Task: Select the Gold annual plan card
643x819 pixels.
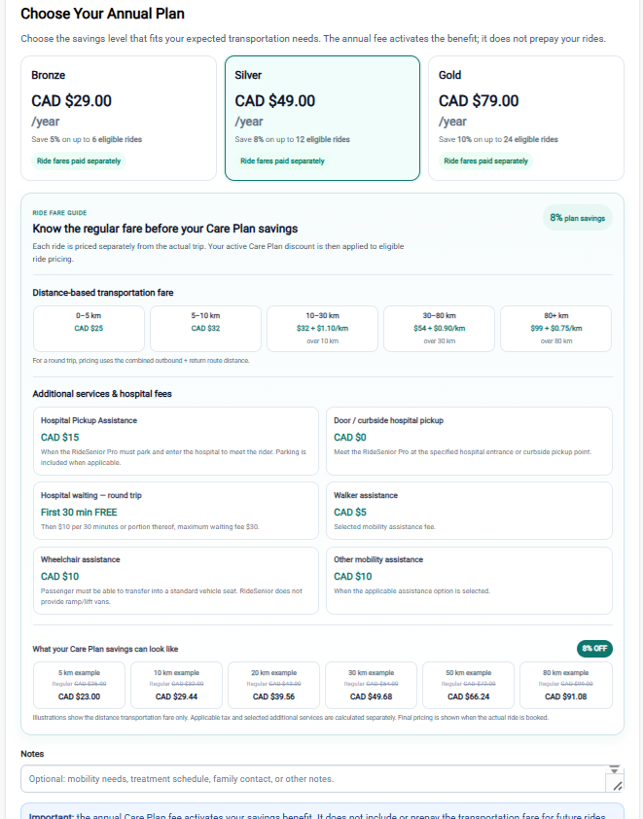Action: [x=526, y=118]
